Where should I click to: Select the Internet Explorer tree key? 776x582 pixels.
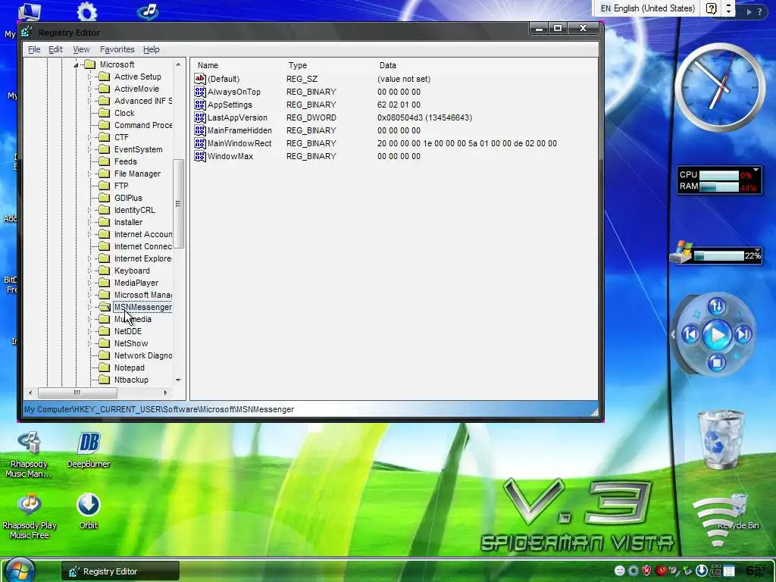click(x=143, y=259)
